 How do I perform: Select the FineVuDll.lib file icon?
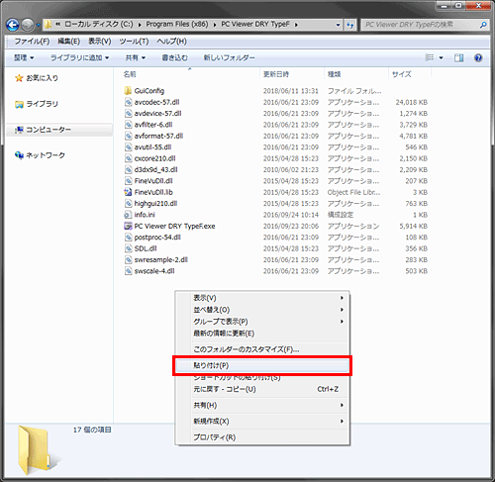[128, 192]
